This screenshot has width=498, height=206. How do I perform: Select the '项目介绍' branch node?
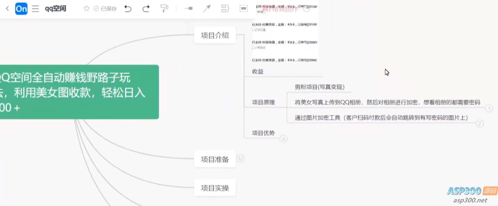click(215, 35)
